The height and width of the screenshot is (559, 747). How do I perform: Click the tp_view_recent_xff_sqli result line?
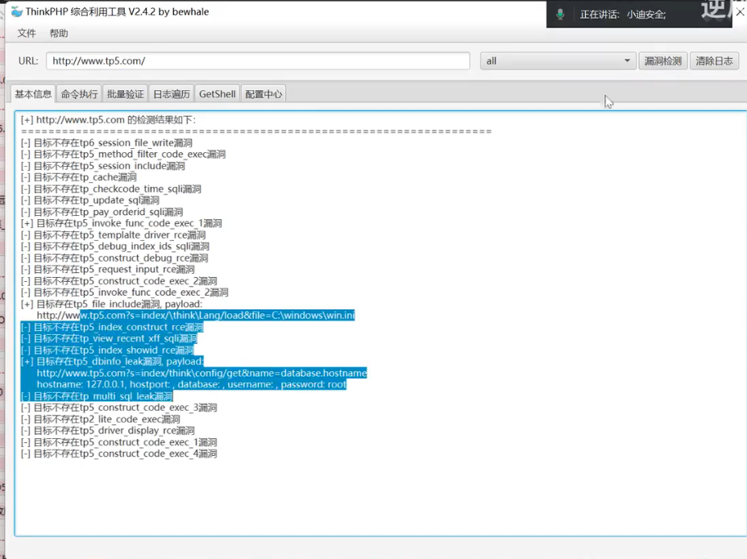point(109,338)
